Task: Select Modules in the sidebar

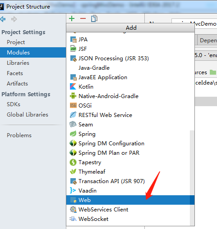Action: tap(33, 53)
